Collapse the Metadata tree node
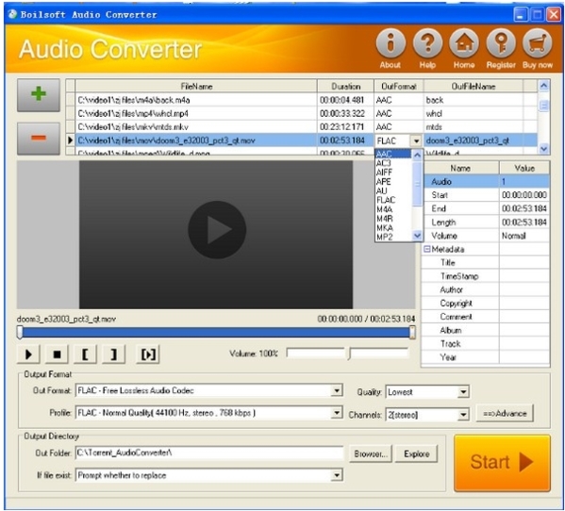This screenshot has height=511, width=565. (x=427, y=249)
